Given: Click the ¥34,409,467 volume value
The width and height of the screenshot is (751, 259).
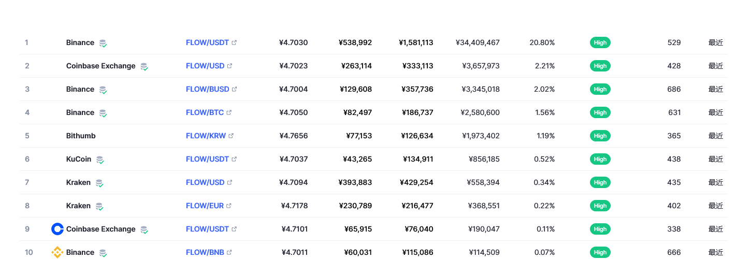Looking at the screenshot, I should click(478, 42).
